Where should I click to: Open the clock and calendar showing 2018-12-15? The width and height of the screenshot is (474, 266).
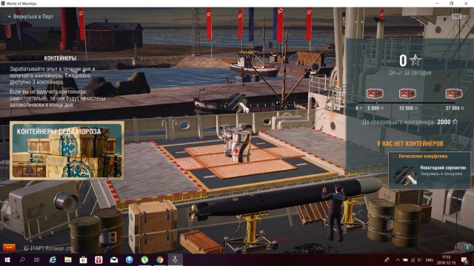(446, 260)
